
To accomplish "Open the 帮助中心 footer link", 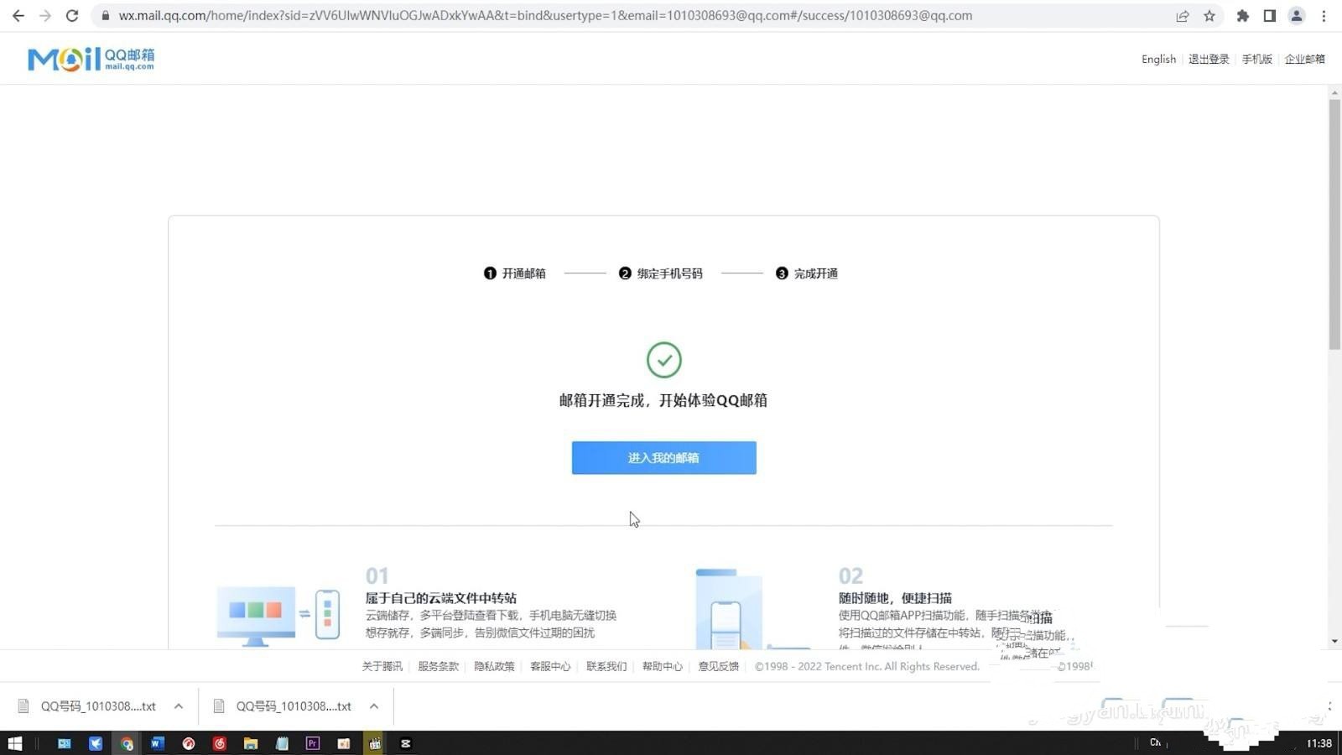I will (x=663, y=666).
